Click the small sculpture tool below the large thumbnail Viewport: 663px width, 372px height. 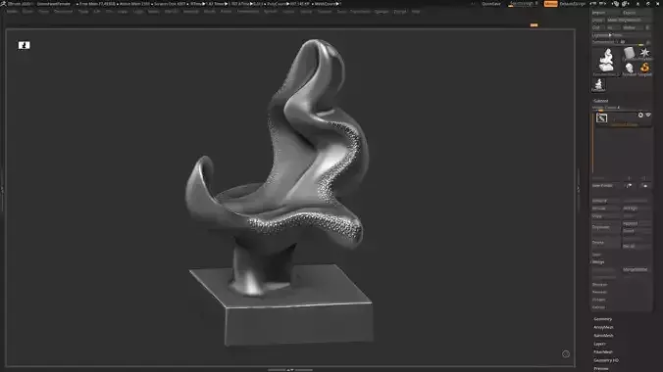click(x=598, y=85)
